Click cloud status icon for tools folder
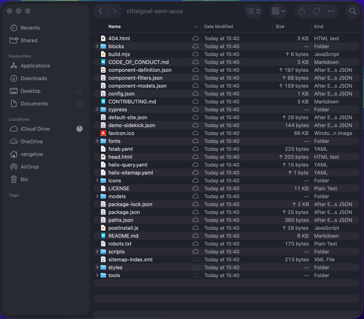This screenshot has height=319, width=364. click(x=196, y=275)
